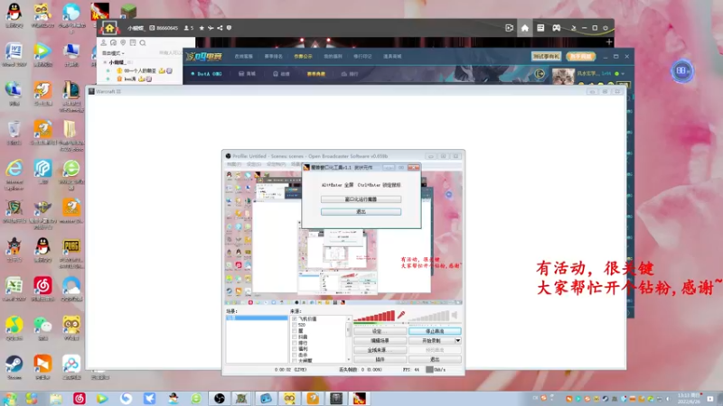The height and width of the screenshot is (406, 723).
Task: Toggle the fifth source checkbox in OBS
Action: (x=295, y=343)
